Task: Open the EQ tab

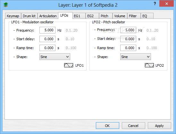Action: click(147, 16)
